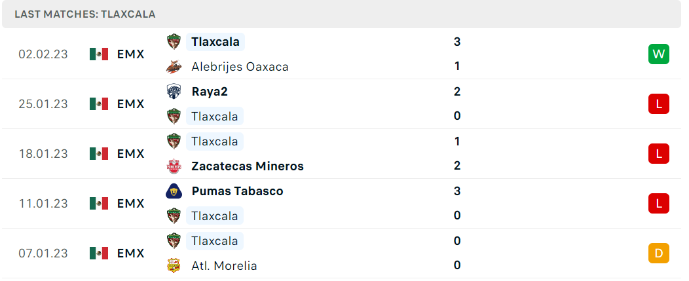
Task: Click the L badge for Raya2 match
Action: click(x=658, y=103)
